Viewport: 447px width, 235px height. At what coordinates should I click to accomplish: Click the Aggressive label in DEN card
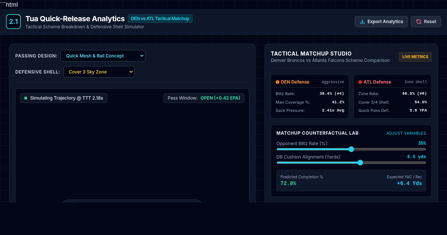(333, 82)
